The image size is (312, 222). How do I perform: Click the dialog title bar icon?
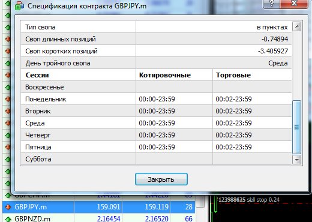point(19,6)
